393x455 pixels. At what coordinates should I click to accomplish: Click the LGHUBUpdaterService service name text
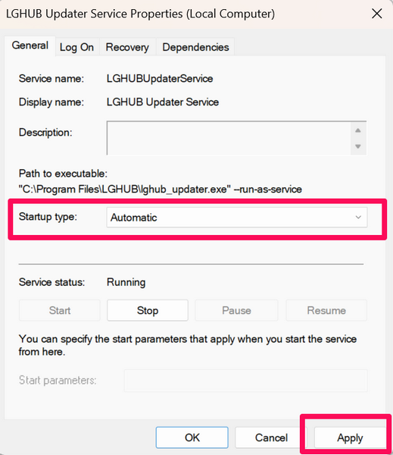click(160, 79)
